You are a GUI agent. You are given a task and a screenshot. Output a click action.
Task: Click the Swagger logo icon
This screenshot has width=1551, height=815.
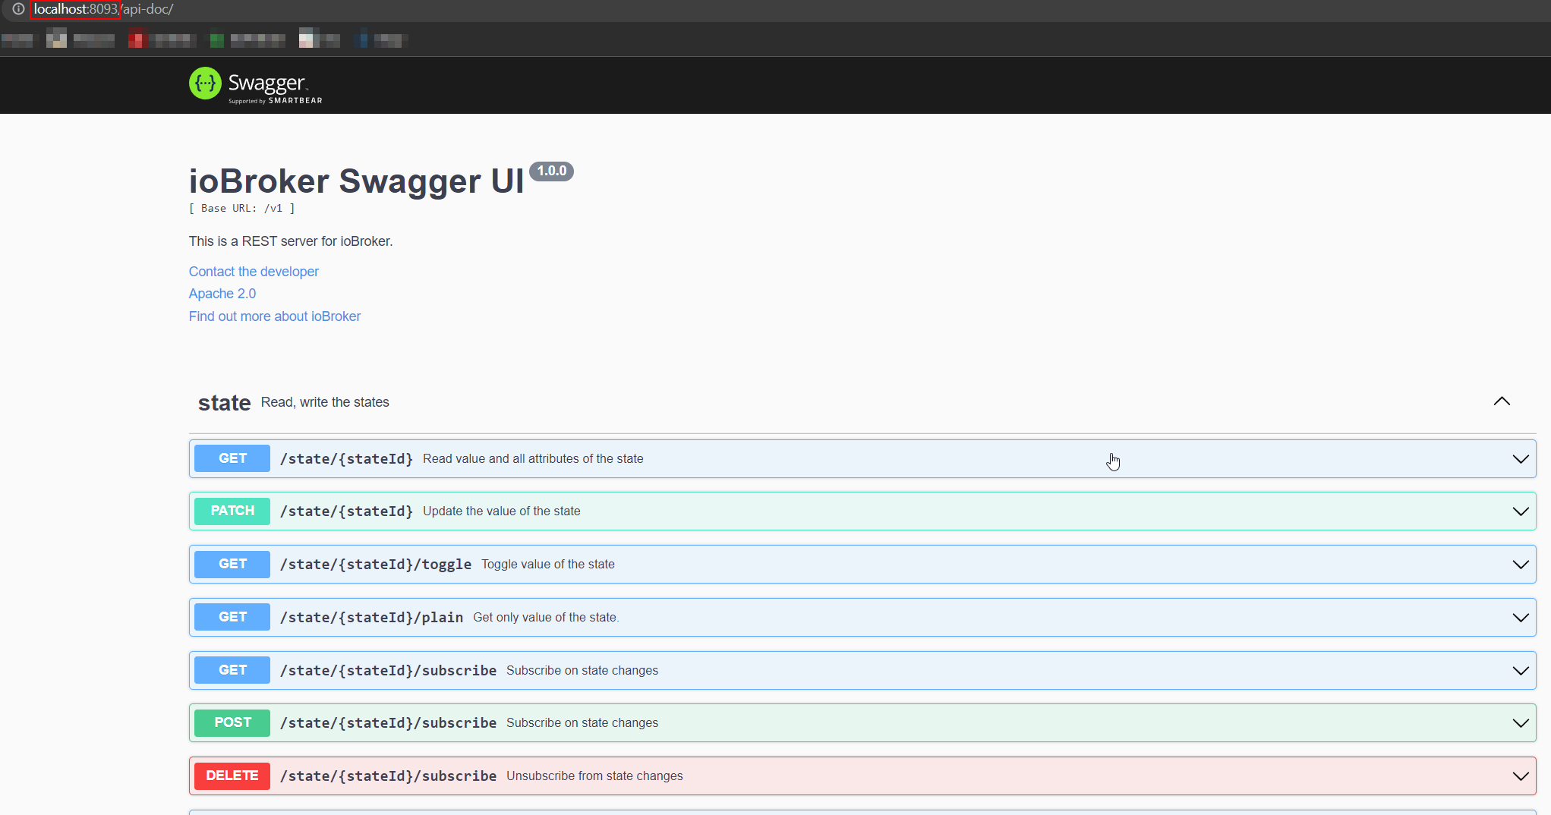tap(205, 83)
